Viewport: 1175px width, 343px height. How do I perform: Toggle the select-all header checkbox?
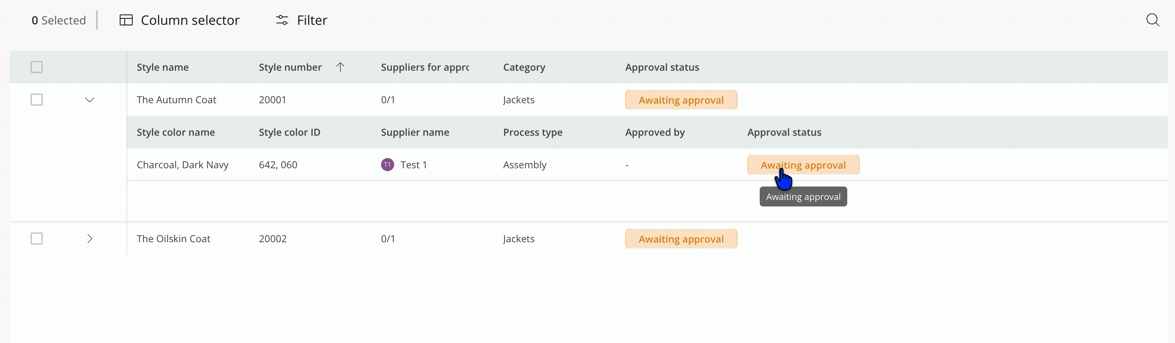pos(37,67)
